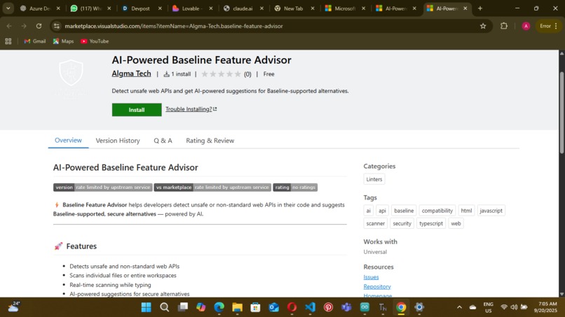Open Pinterest from the taskbar
This screenshot has height=317, width=565.
(328, 307)
